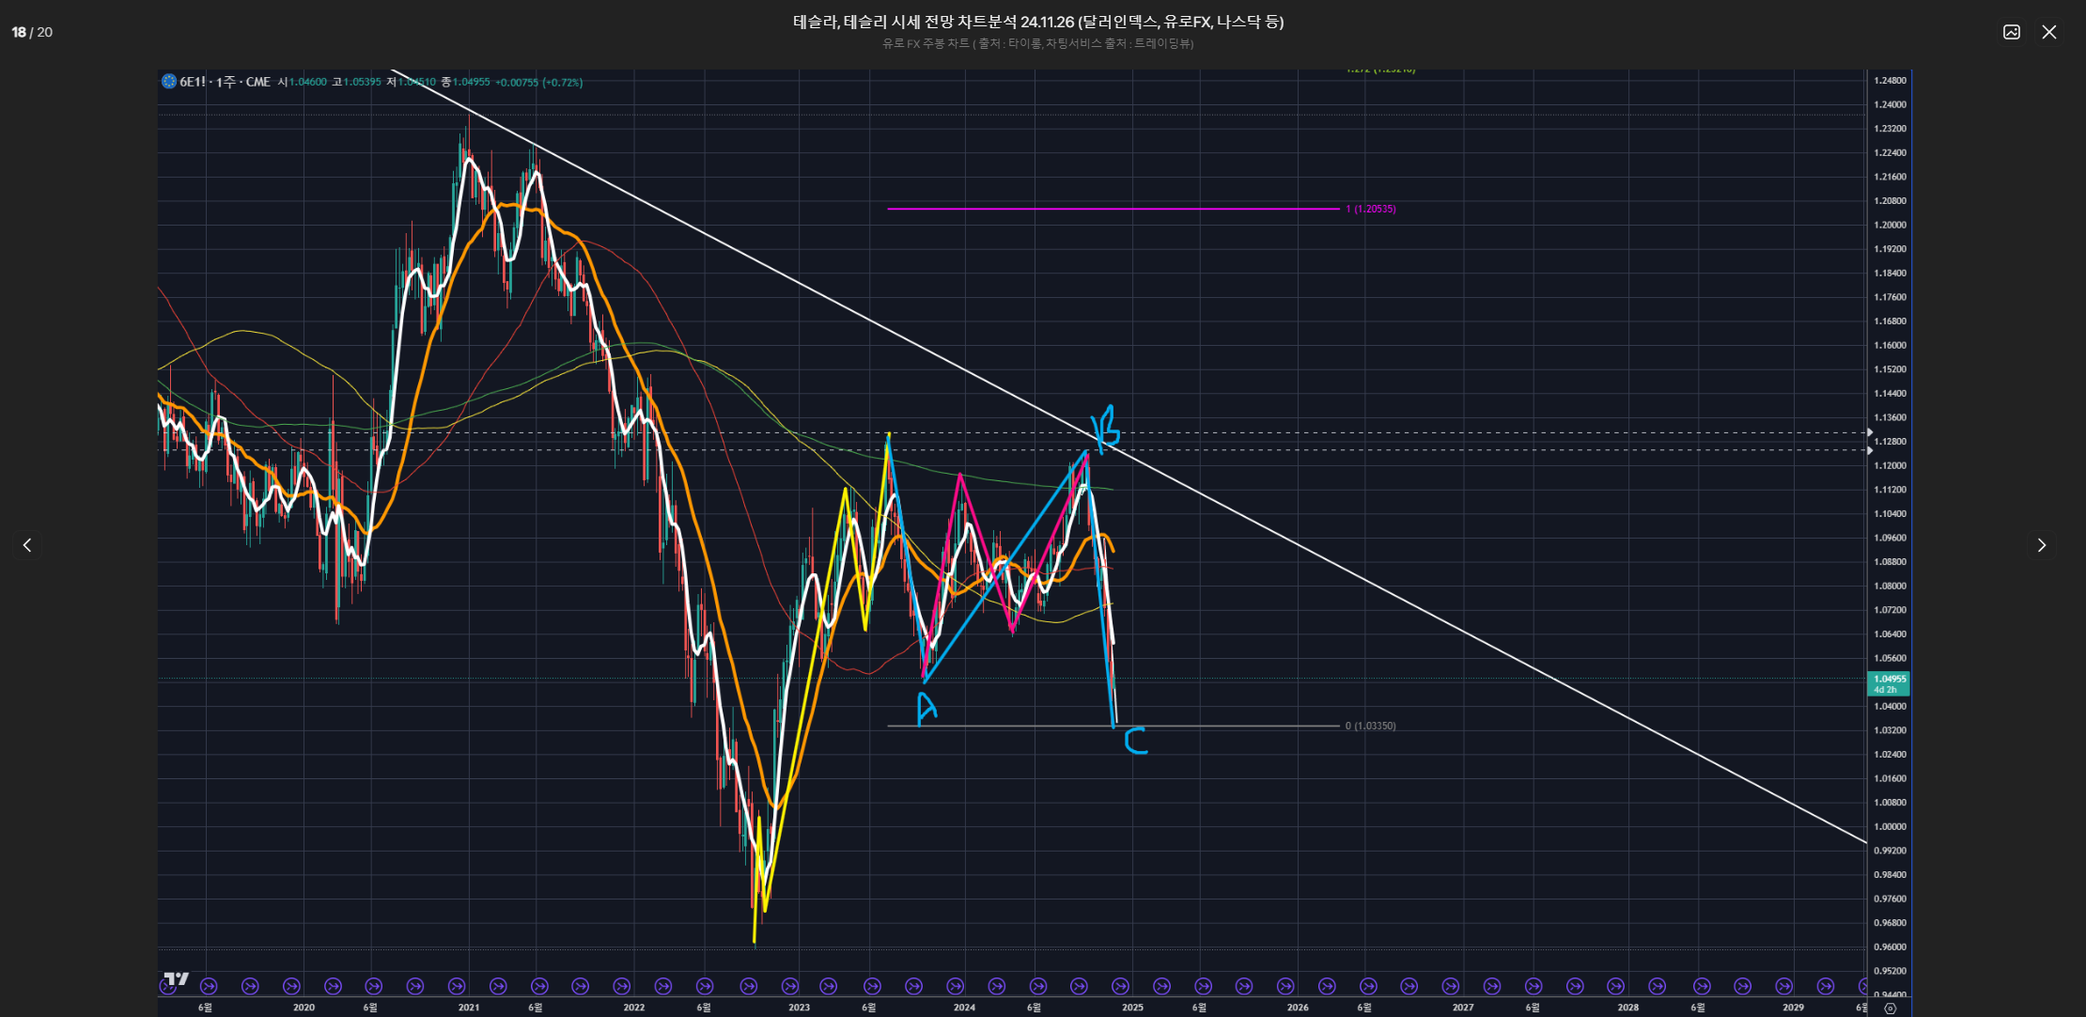
Task: Click the 테슬라 chart analysis title text
Action: pos(1037,22)
